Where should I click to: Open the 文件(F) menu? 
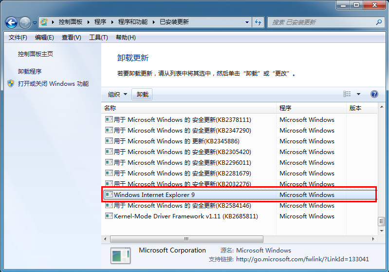[18, 38]
